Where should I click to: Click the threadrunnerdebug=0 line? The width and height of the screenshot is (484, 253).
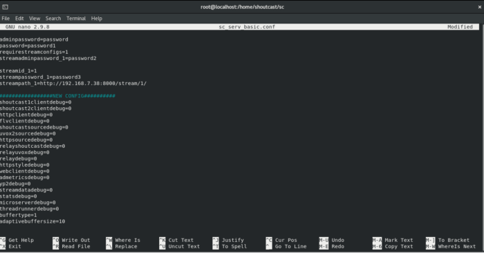(29, 209)
